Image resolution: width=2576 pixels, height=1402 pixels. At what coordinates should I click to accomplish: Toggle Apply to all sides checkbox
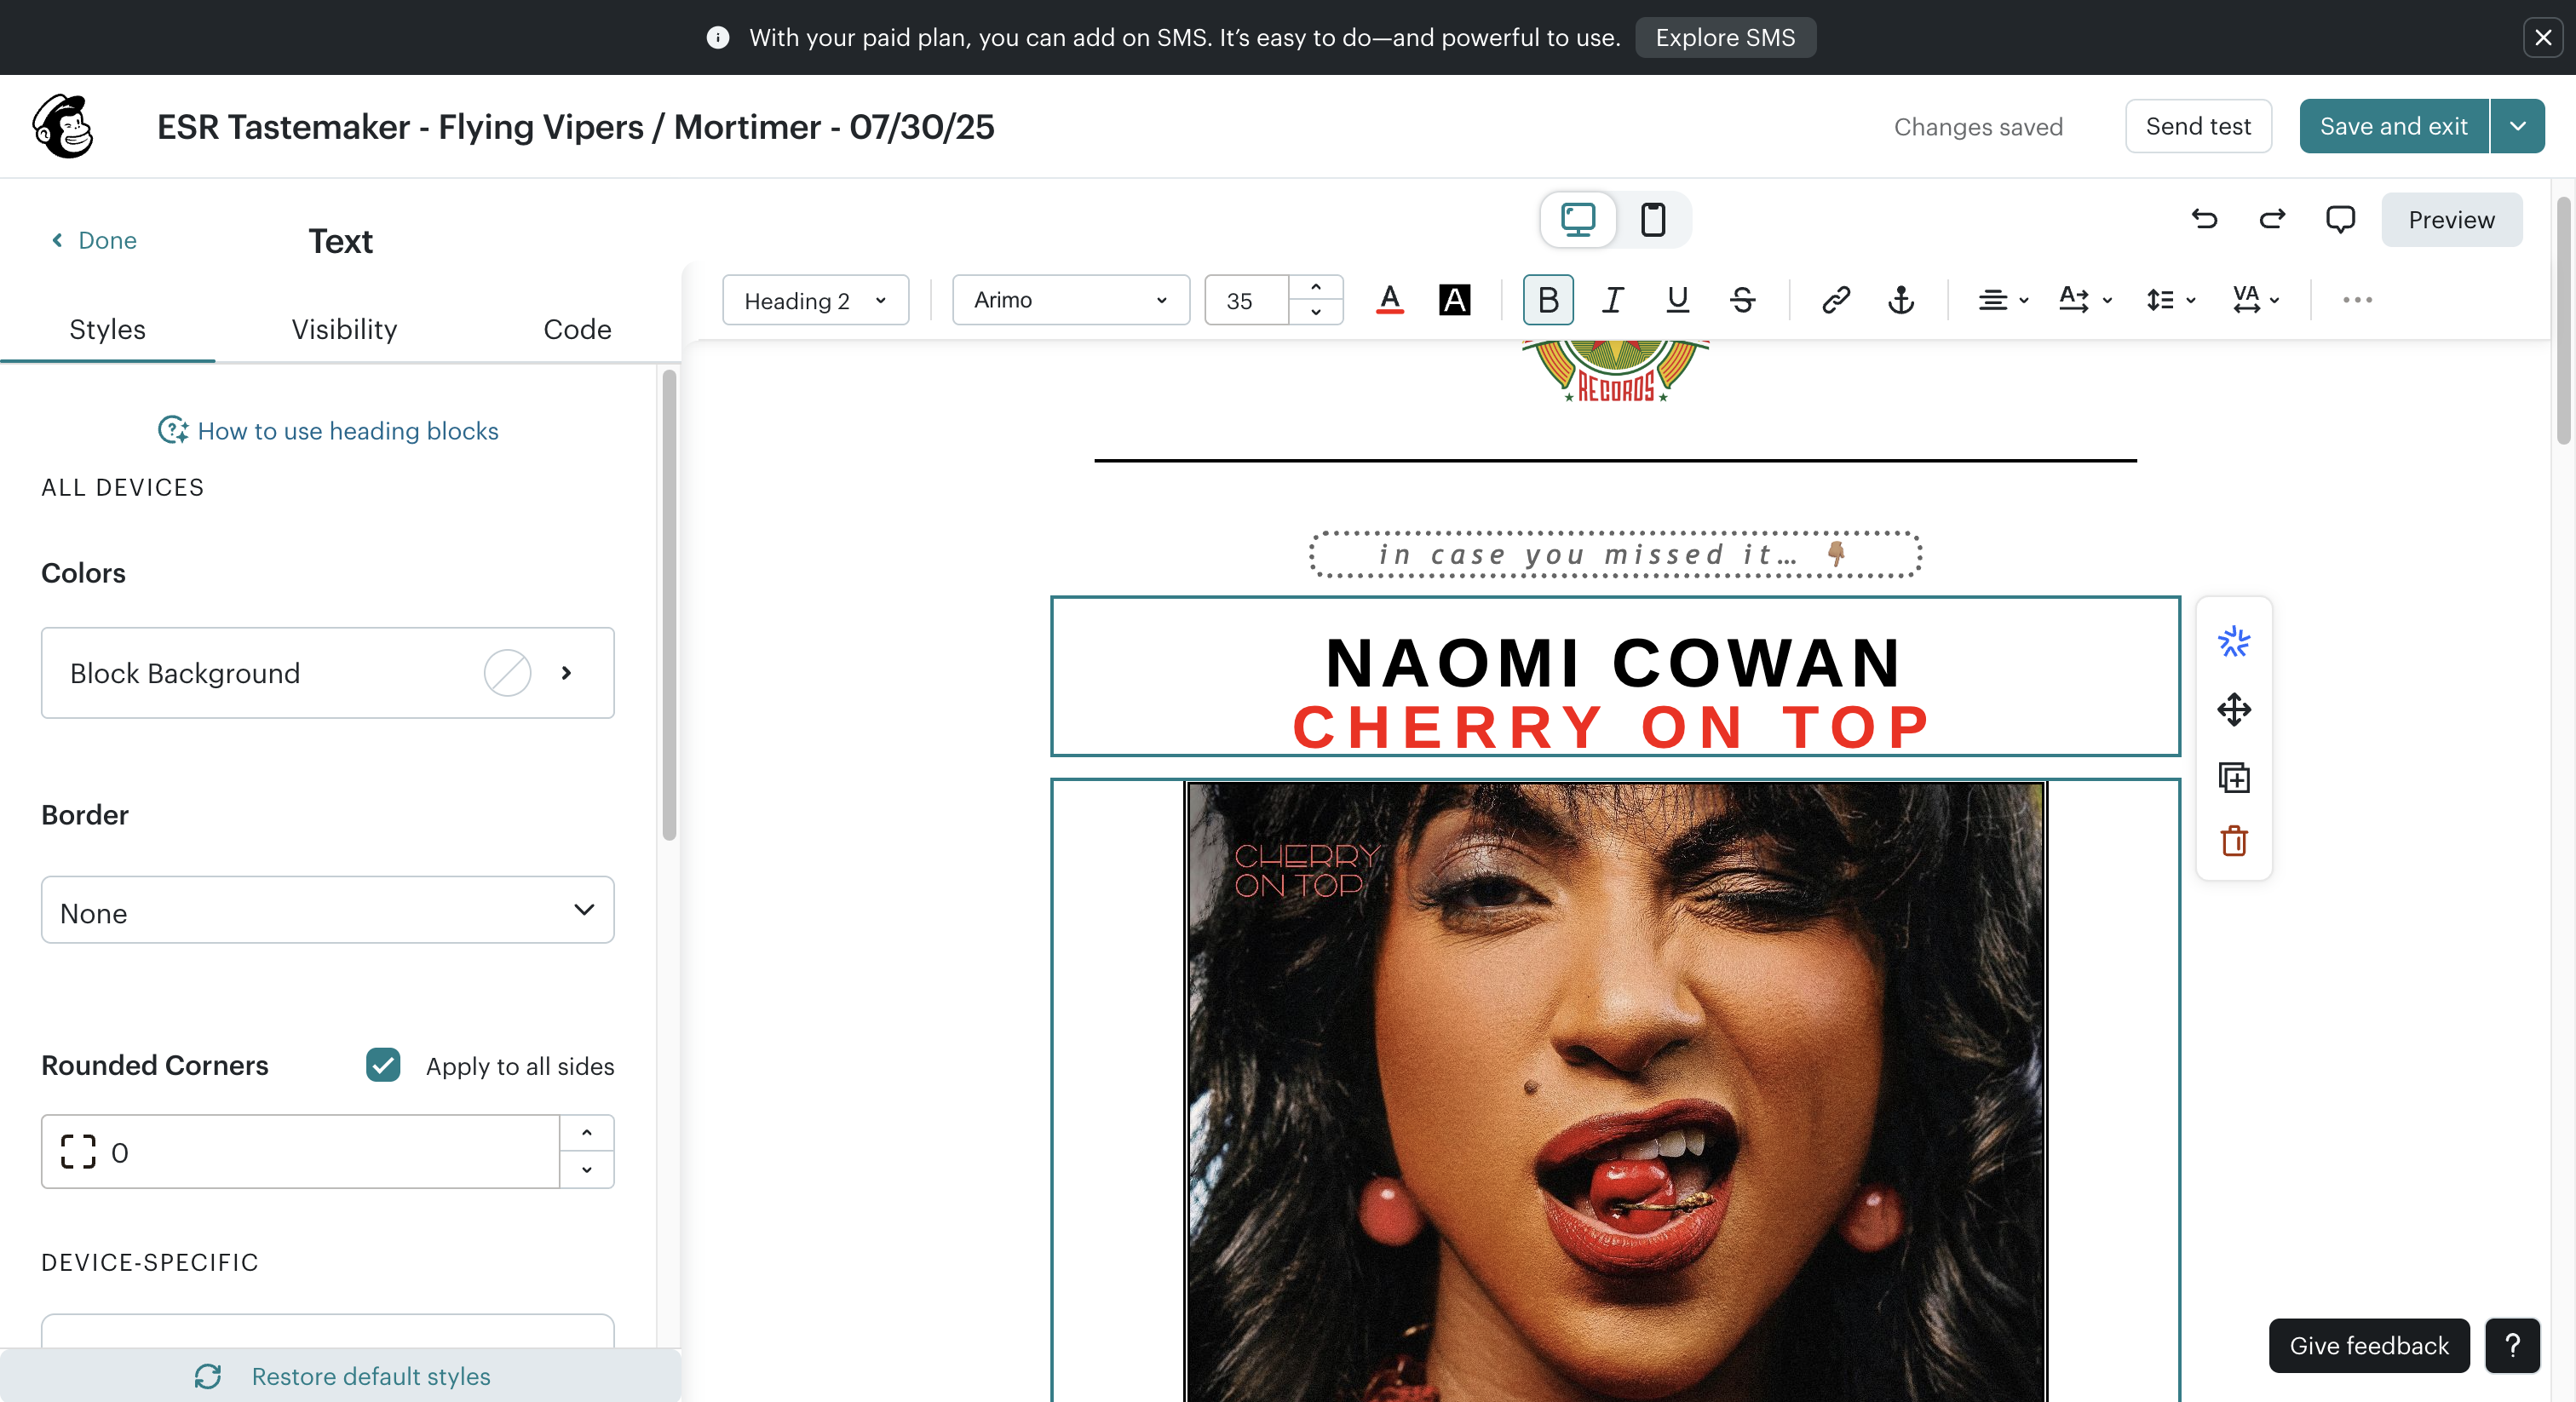[x=383, y=1065]
